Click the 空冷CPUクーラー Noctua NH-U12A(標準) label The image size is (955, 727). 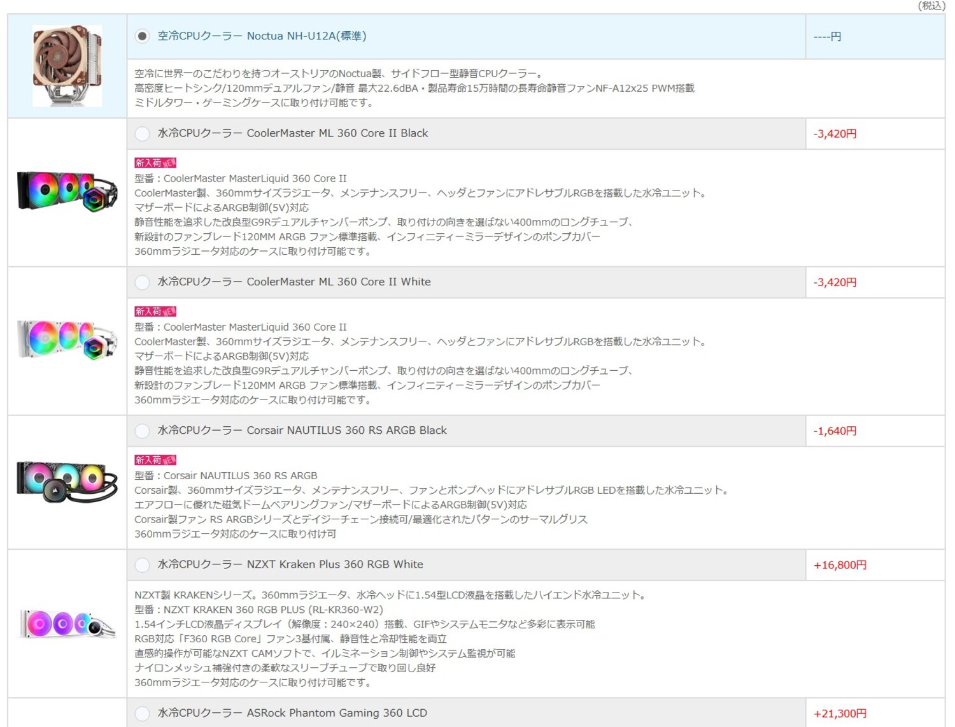point(262,36)
